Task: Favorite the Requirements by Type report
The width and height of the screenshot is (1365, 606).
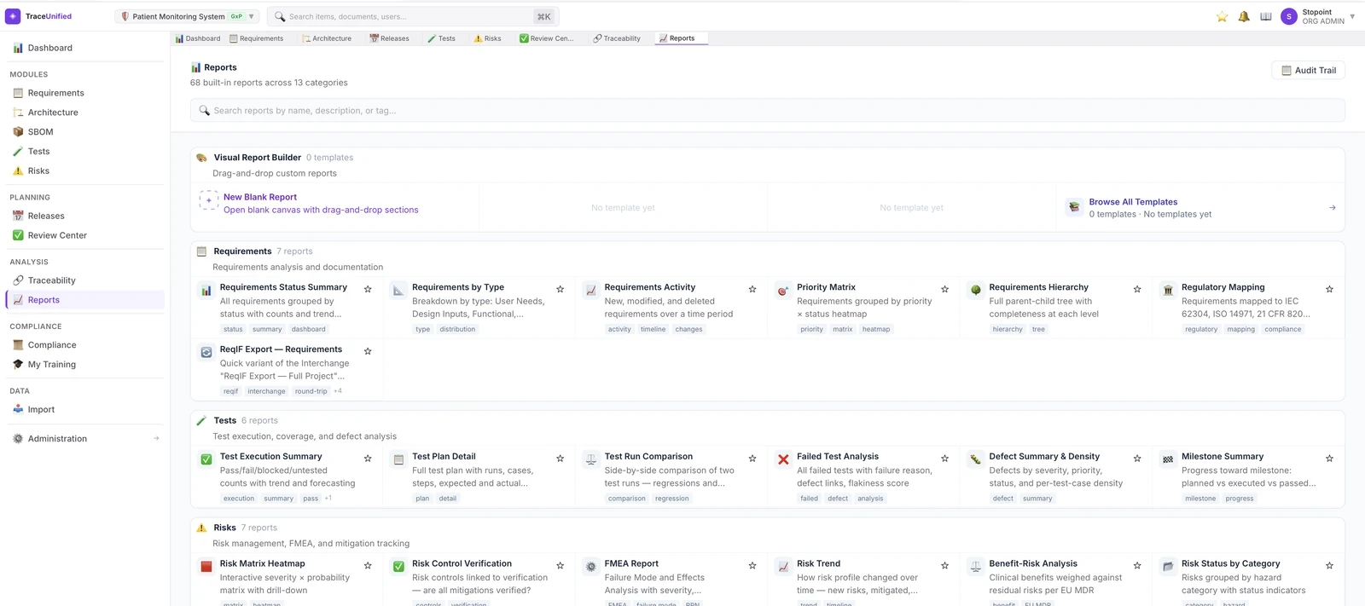Action: pyautogui.click(x=560, y=289)
